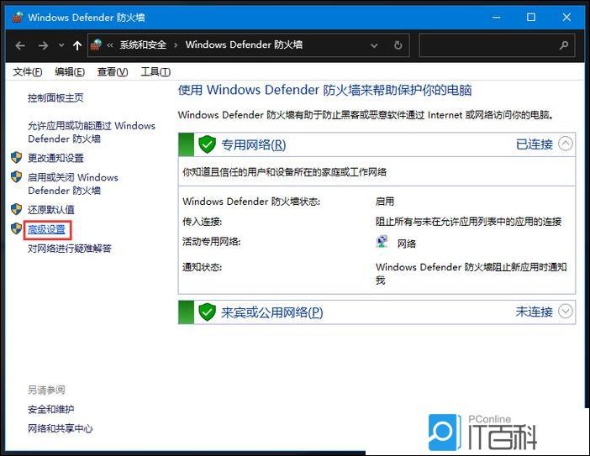Click the 传入连接: label
This screenshot has height=456, width=590.
[202, 222]
